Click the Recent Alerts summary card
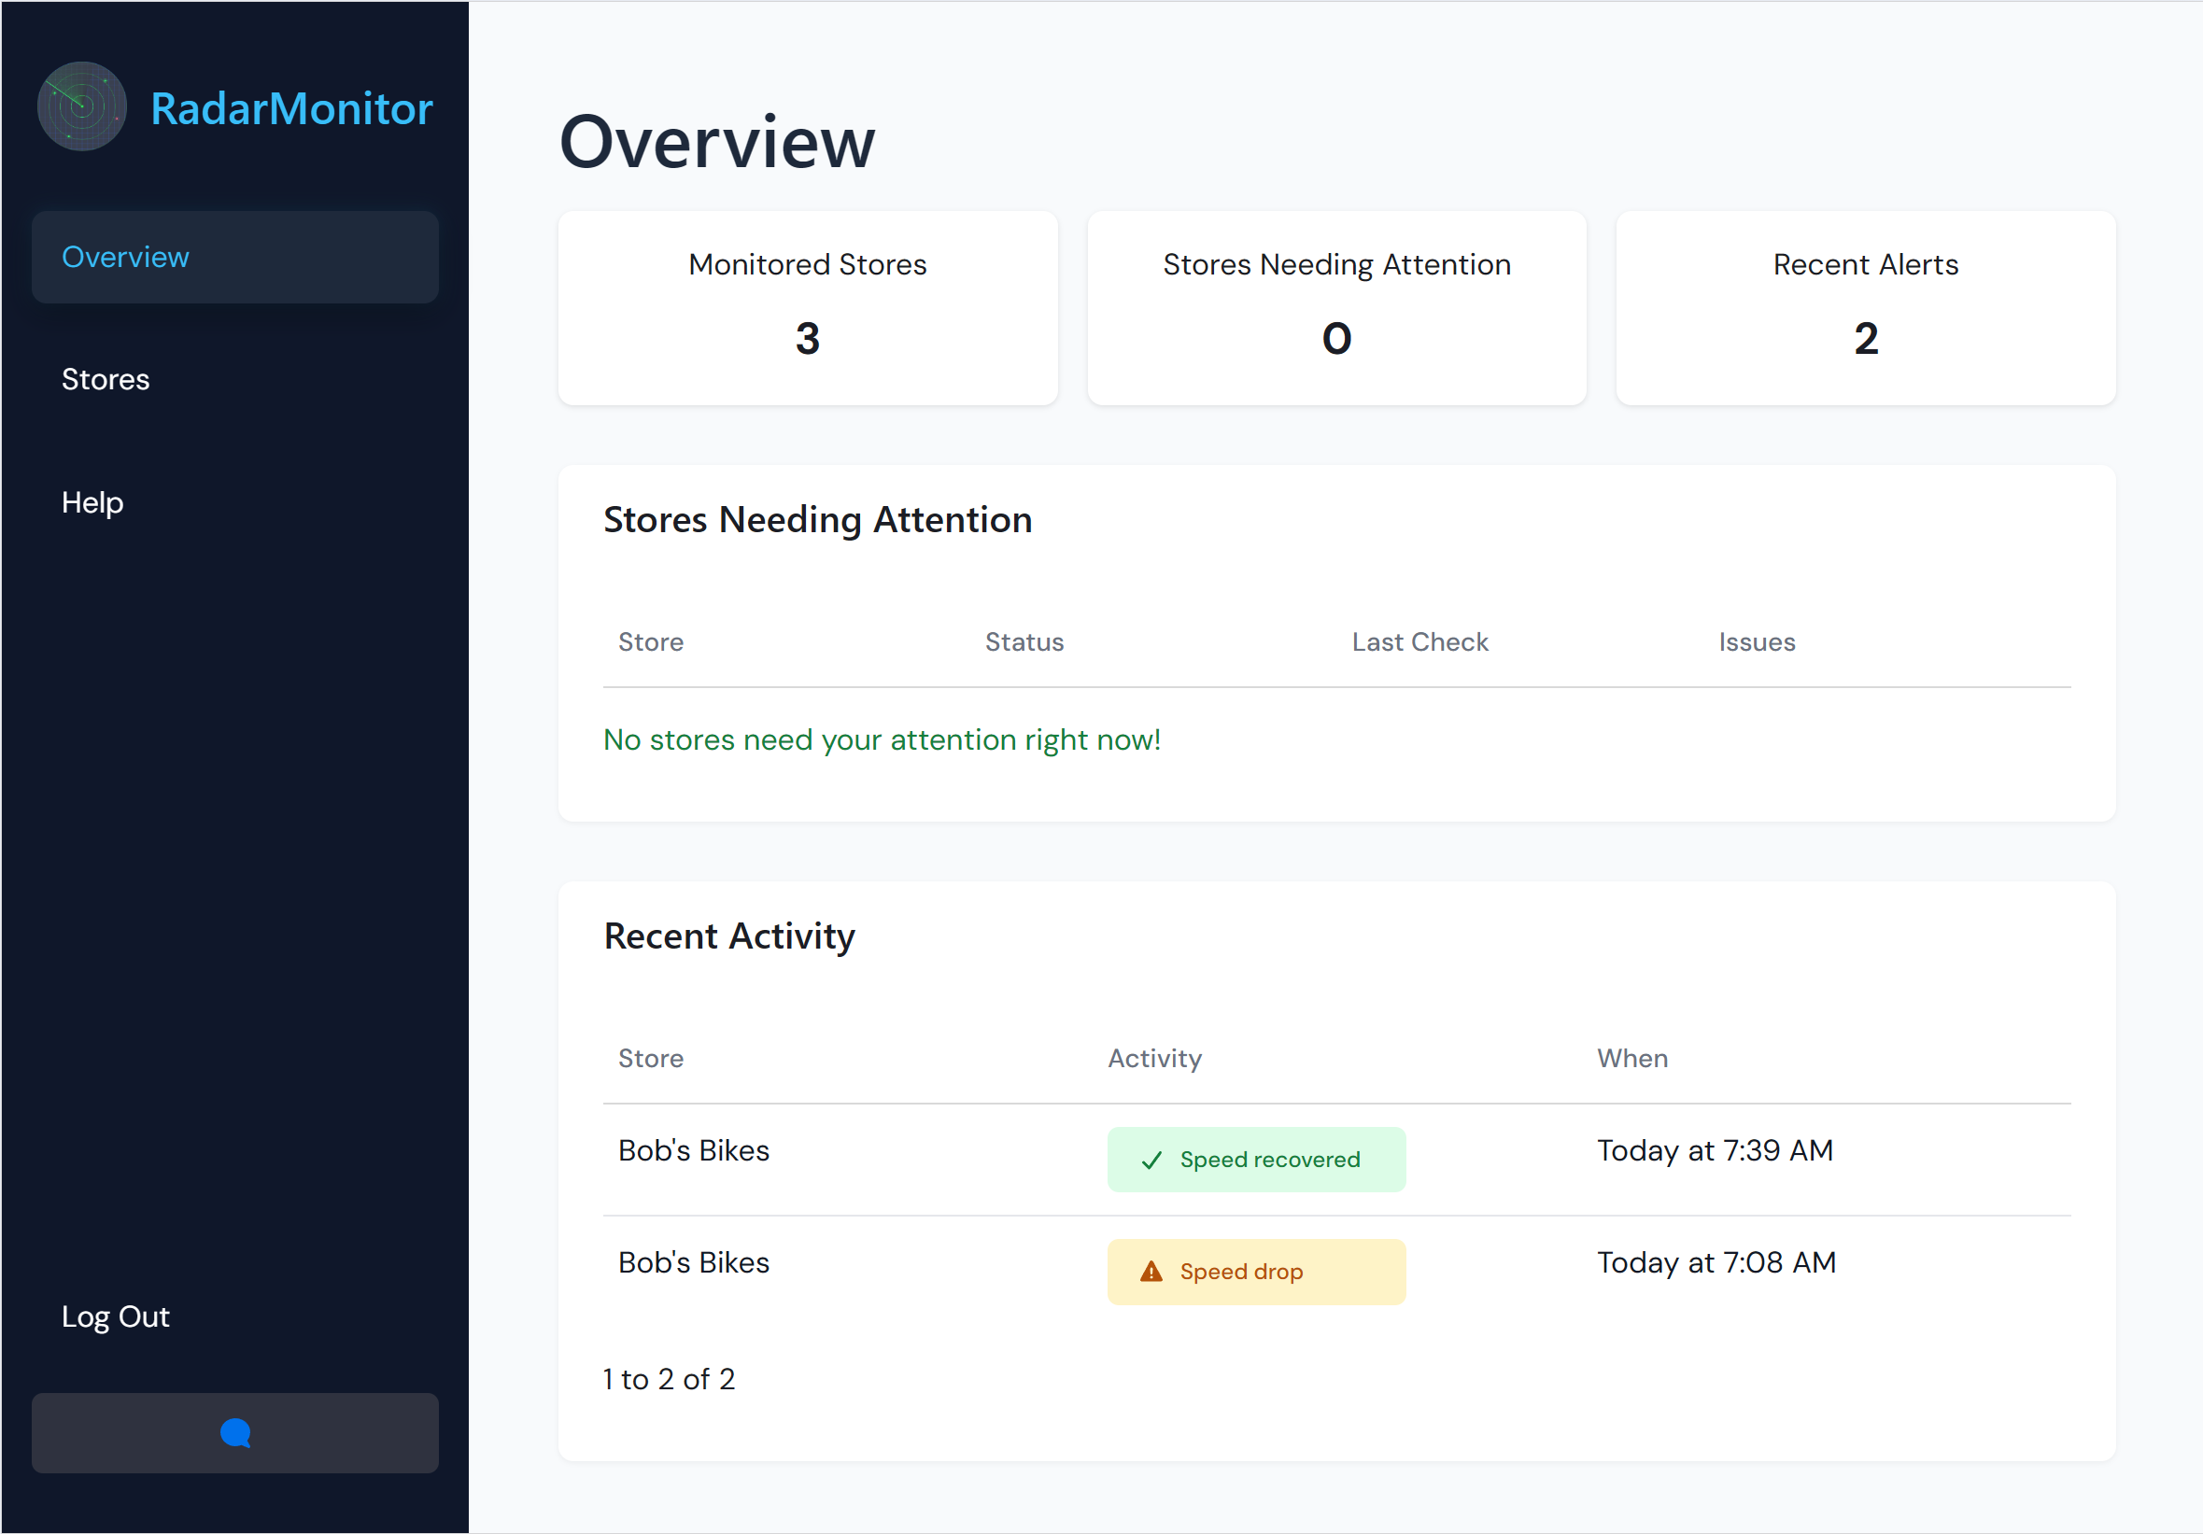The image size is (2203, 1534). click(1864, 308)
